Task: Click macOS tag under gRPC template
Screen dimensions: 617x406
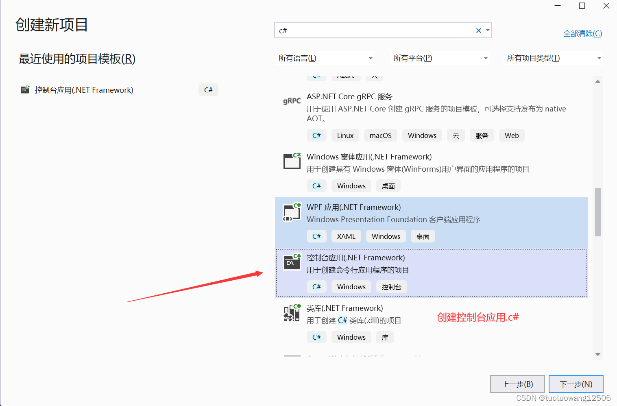Action: pyautogui.click(x=381, y=135)
